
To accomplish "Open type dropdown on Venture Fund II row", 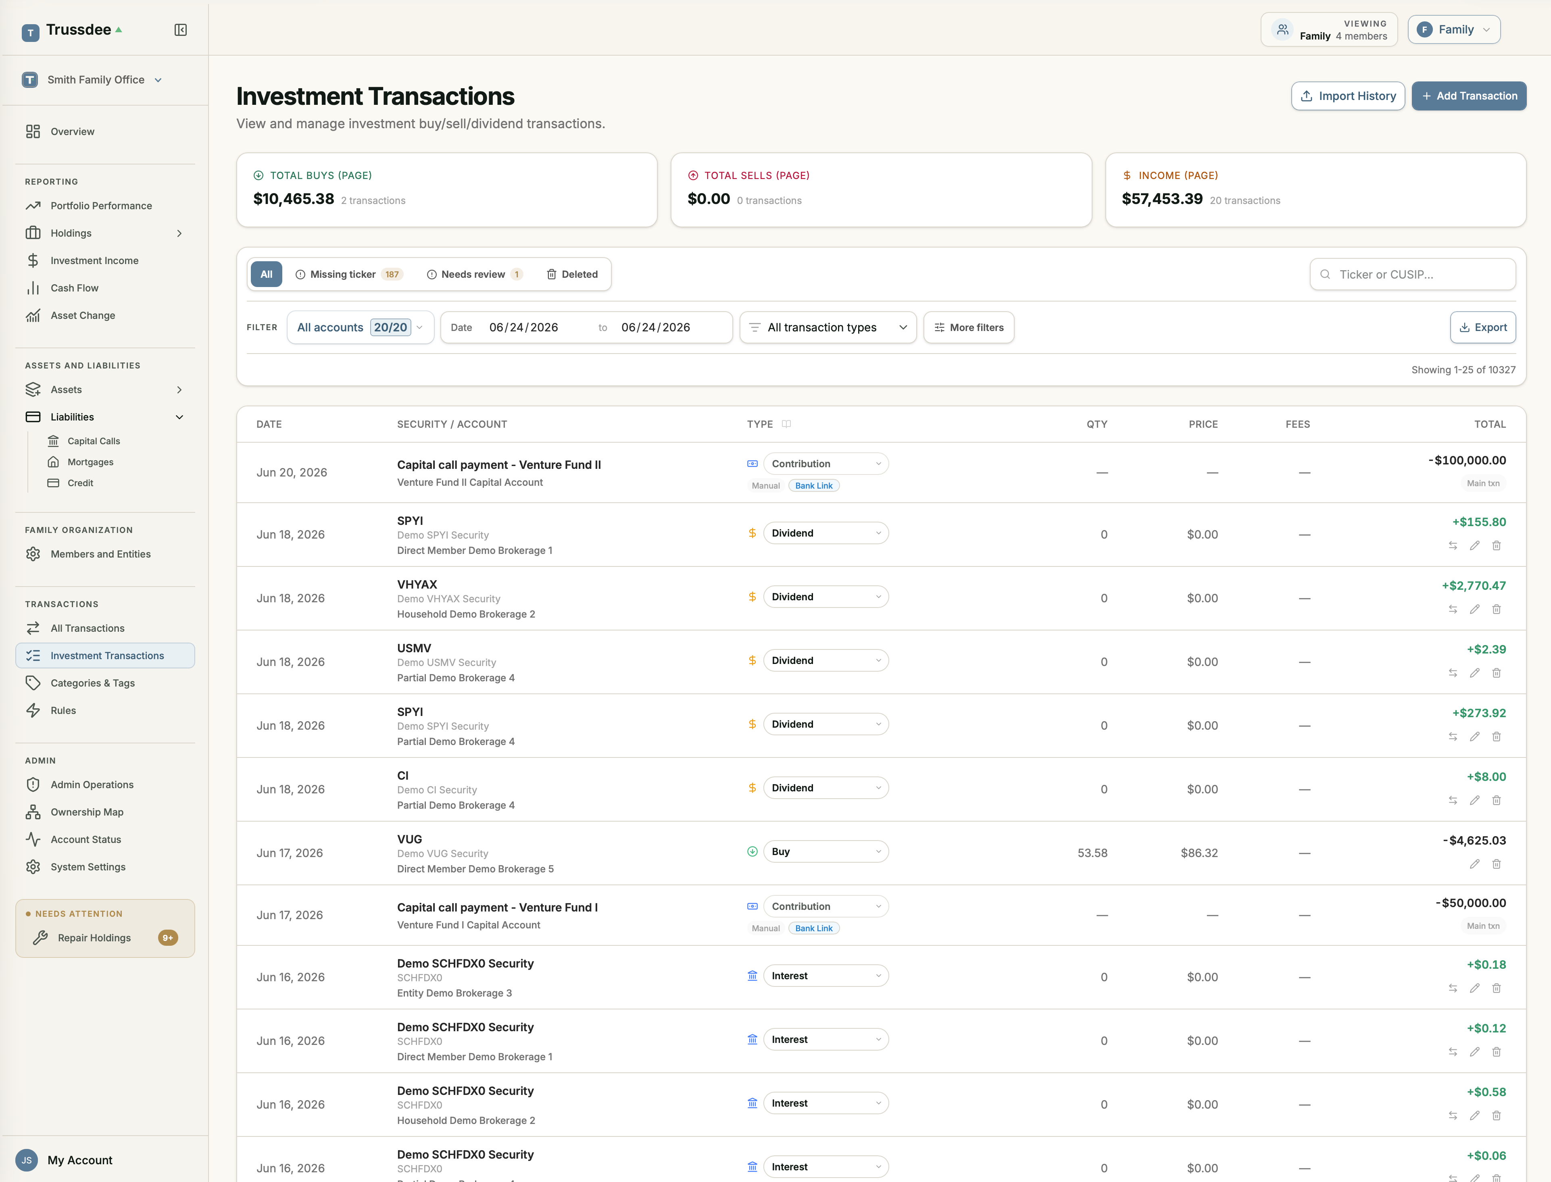I will (x=826, y=464).
